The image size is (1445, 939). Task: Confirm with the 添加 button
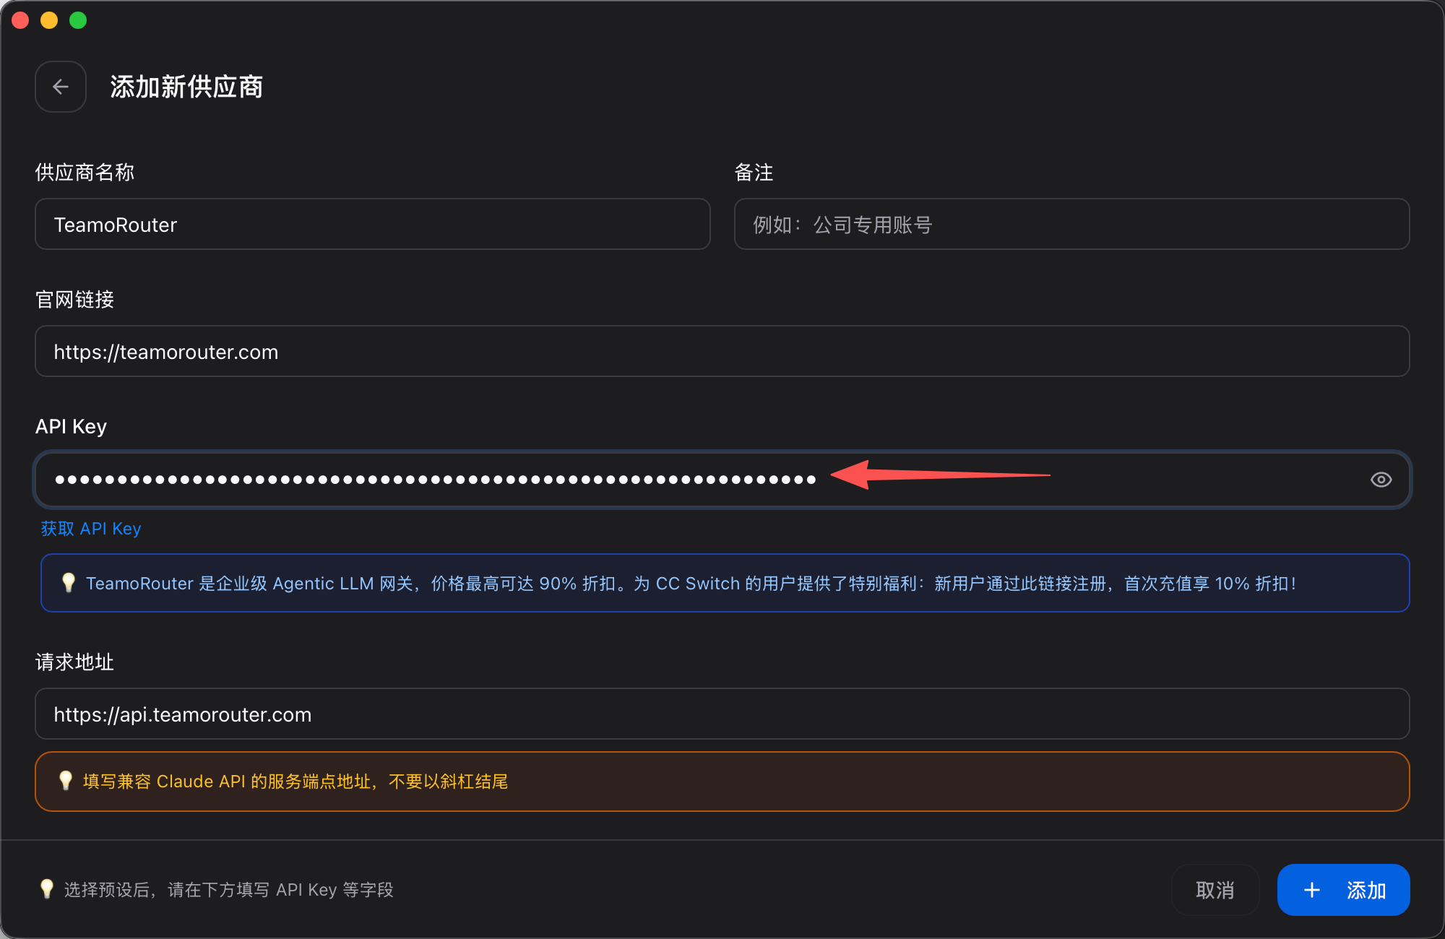pyautogui.click(x=1343, y=890)
